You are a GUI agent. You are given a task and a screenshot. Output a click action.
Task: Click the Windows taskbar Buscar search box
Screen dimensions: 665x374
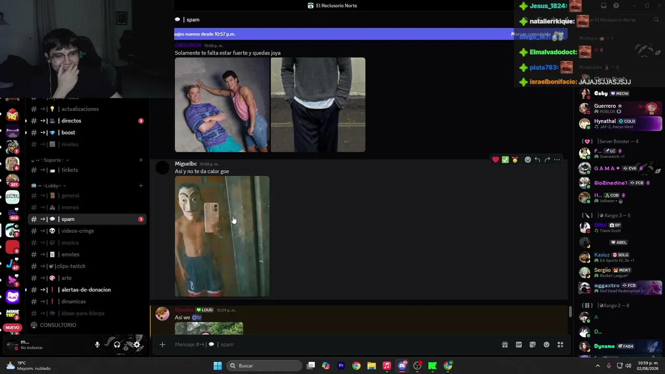click(265, 366)
